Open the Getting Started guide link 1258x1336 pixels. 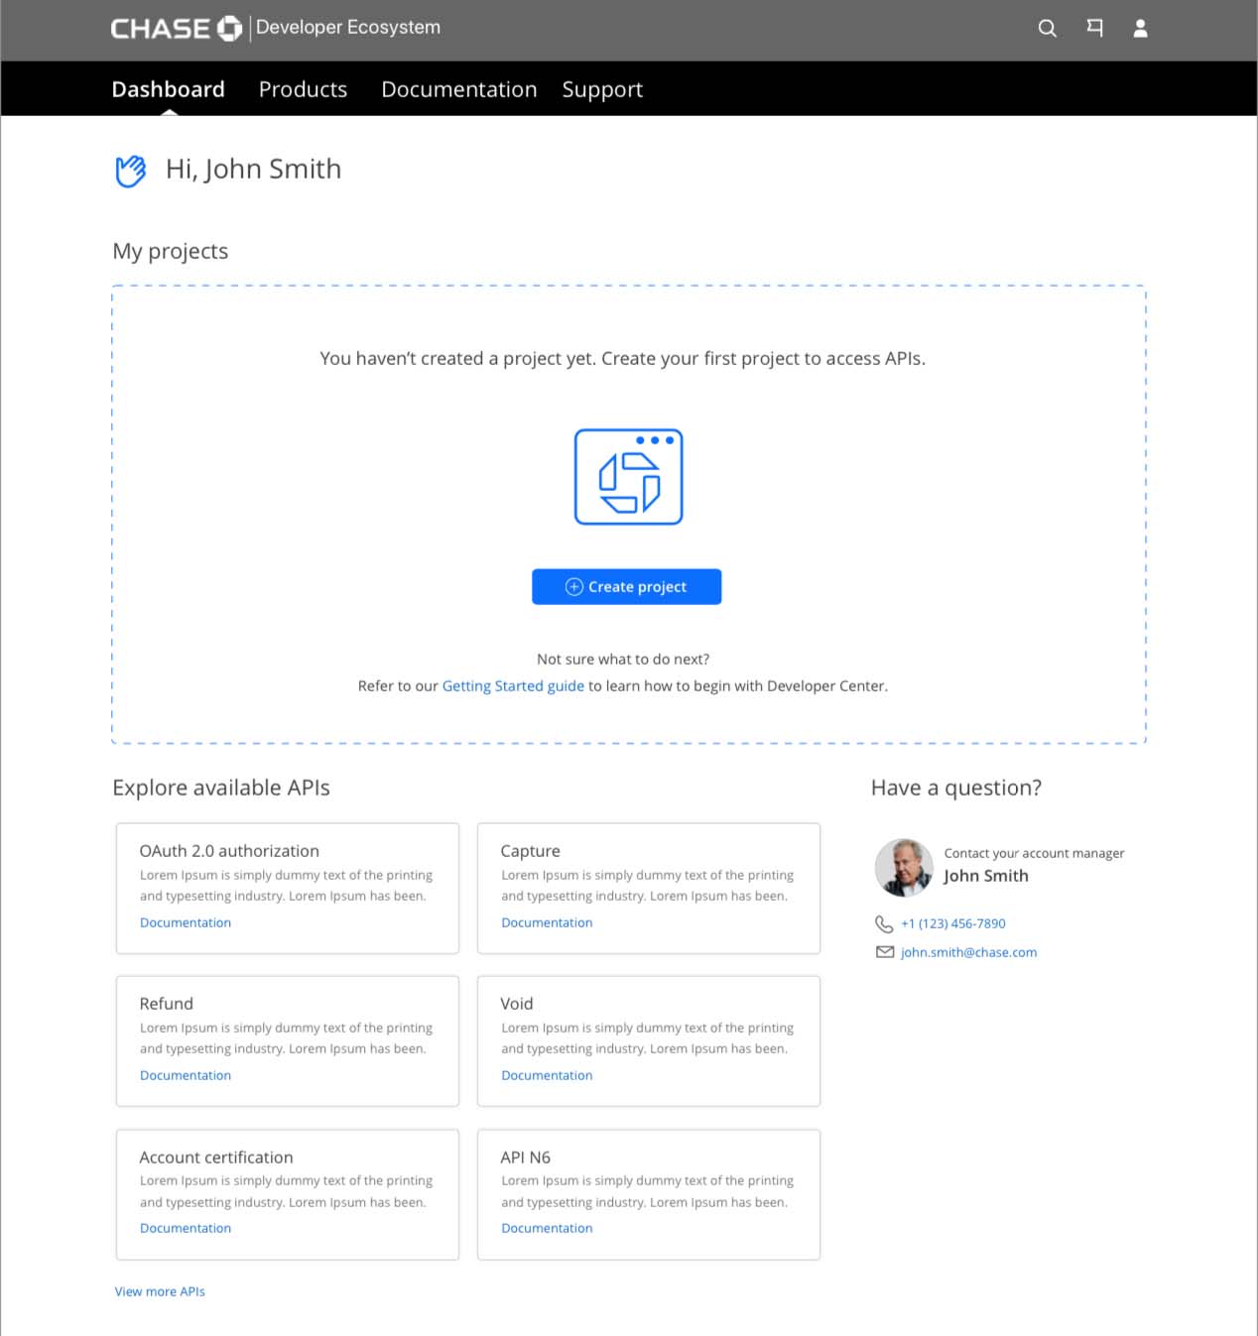[x=513, y=685]
